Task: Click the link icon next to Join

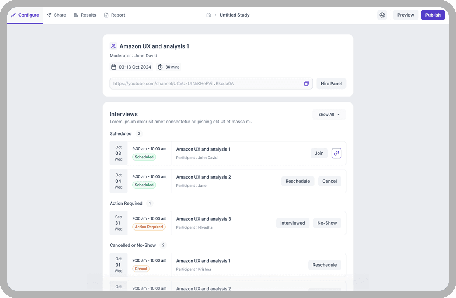Action: 336,153
